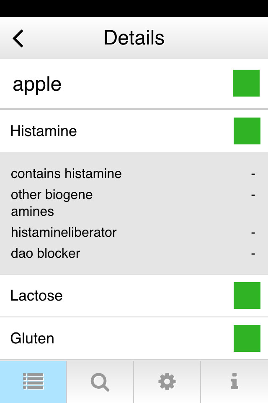Expand the Gluten row
The height and width of the screenshot is (403, 268).
click(x=134, y=338)
